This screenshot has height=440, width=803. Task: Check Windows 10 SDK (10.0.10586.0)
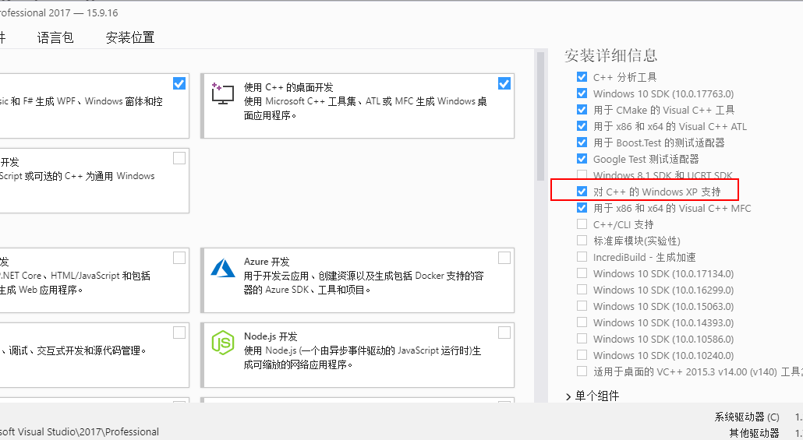pos(582,339)
